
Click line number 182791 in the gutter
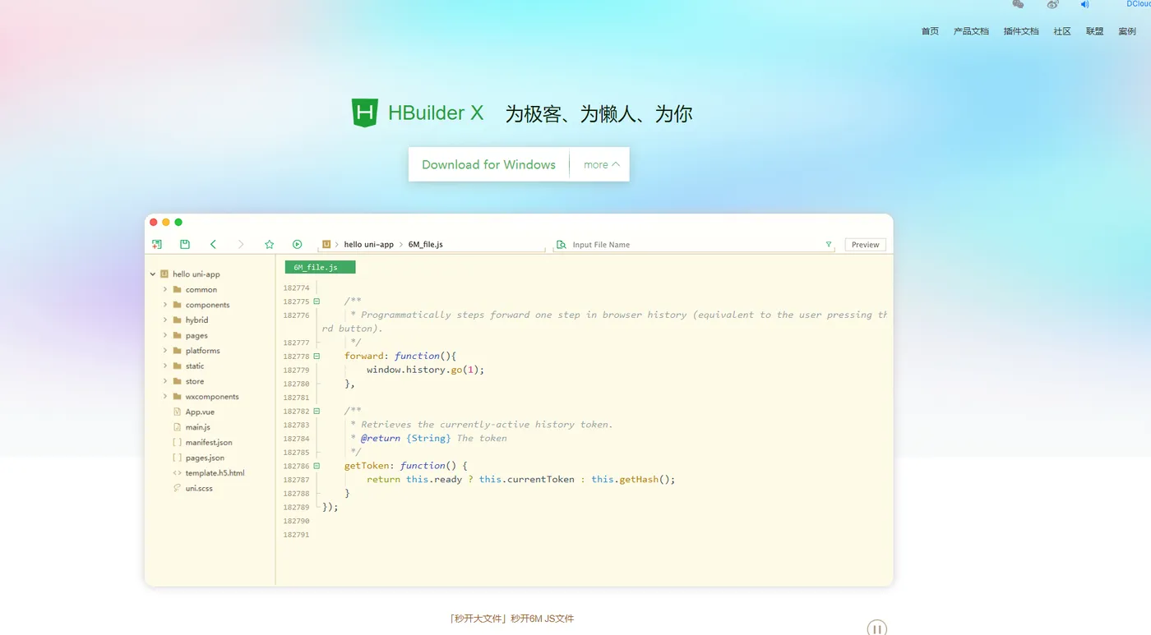click(296, 535)
